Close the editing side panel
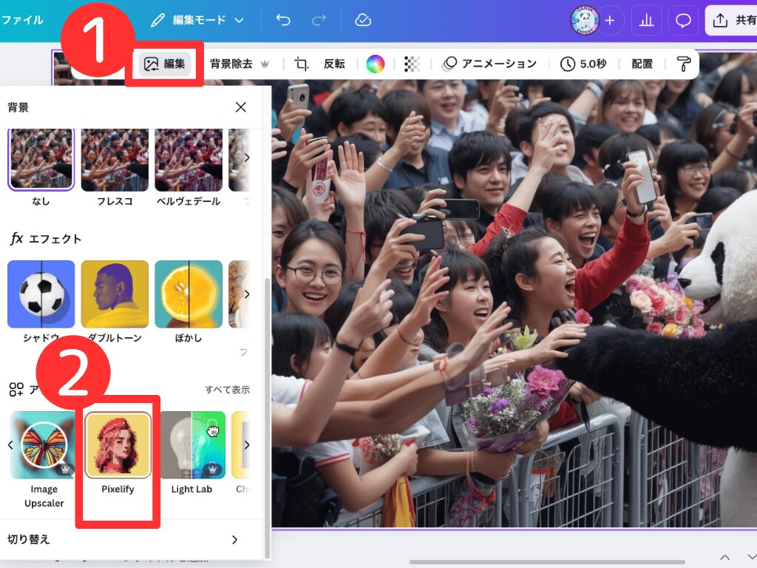 pyautogui.click(x=241, y=107)
